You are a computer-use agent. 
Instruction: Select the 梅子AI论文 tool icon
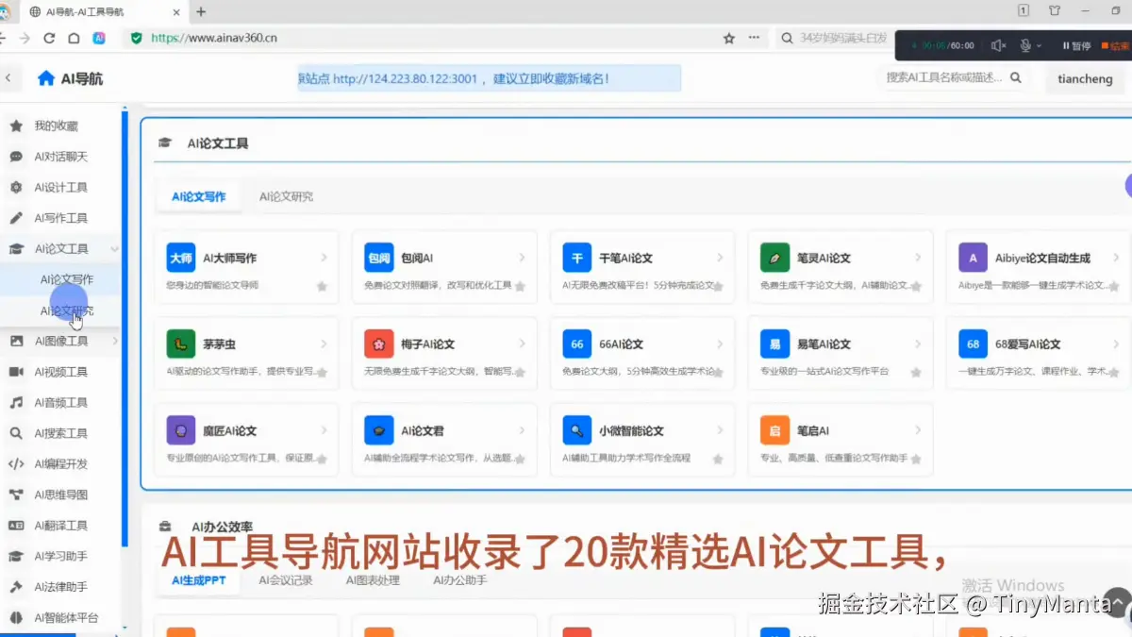click(378, 344)
